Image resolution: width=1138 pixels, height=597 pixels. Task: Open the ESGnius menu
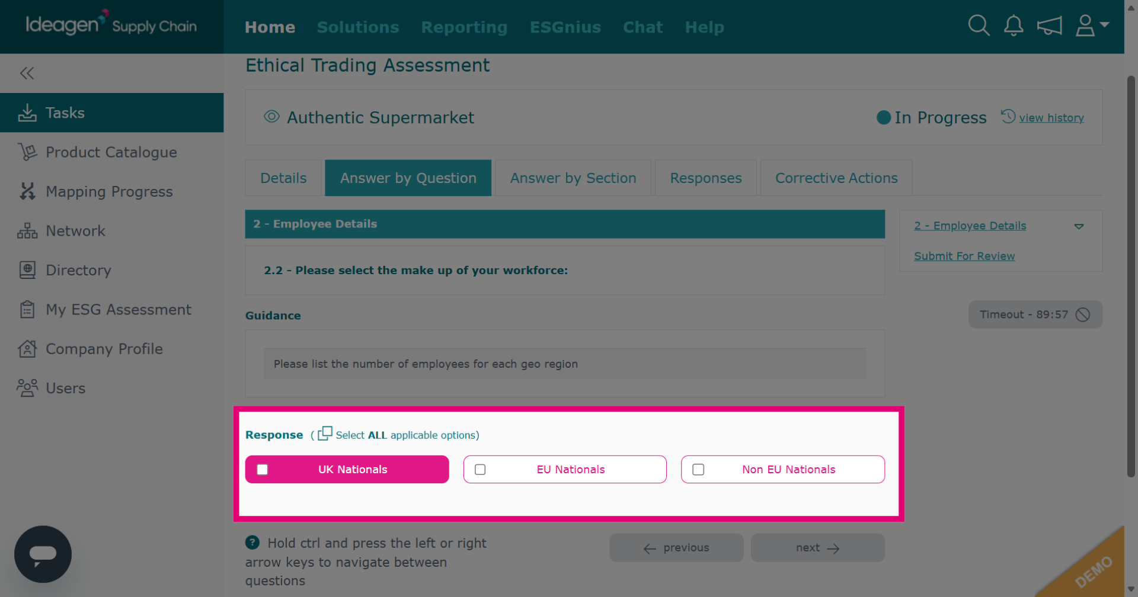click(x=565, y=27)
